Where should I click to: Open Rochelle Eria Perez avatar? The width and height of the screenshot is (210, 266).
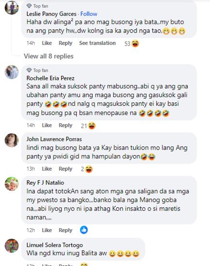click(12, 72)
